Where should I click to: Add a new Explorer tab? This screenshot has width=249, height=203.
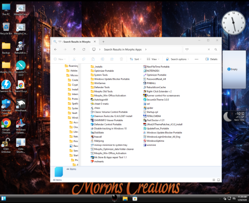click(103, 42)
